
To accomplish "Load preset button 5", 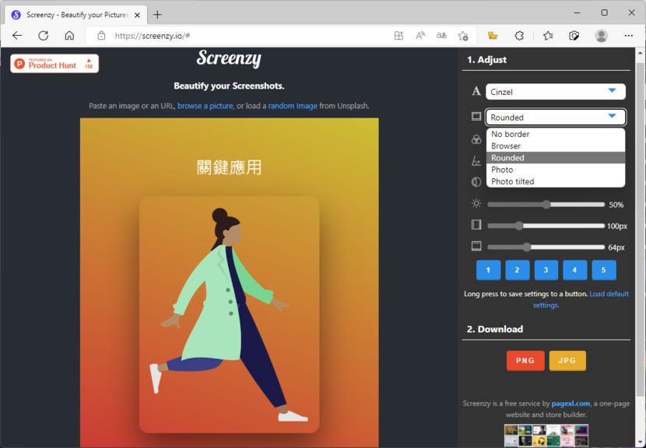I will coord(603,270).
